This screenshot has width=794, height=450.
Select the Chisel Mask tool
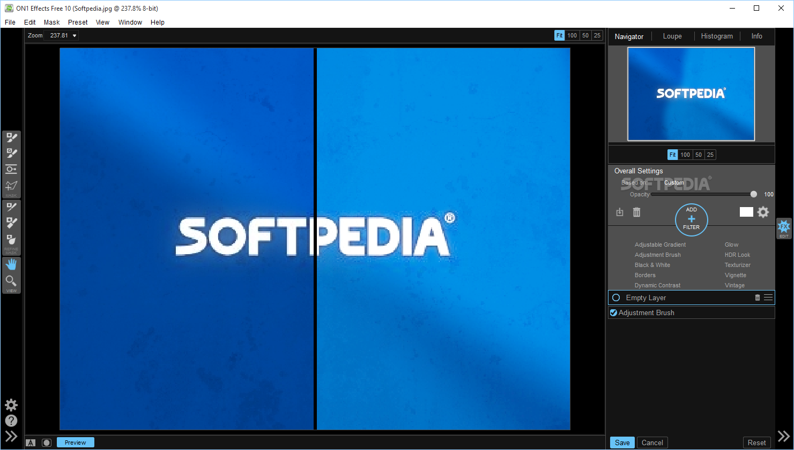coord(11,223)
